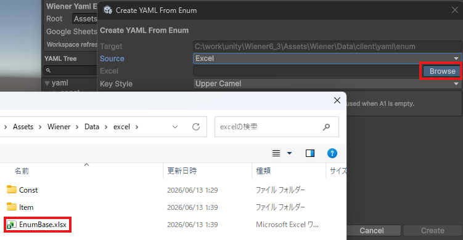Navigate to Wiener in the breadcrumb

[59, 127]
